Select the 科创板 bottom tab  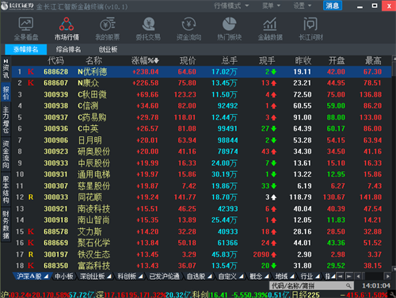pyautogui.click(x=130, y=277)
